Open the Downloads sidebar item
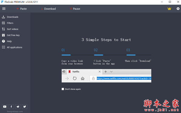This screenshot has width=181, height=113. (10, 17)
